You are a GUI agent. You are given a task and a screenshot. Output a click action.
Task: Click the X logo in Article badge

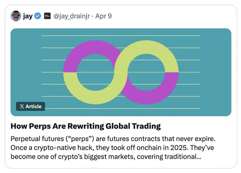click(x=22, y=106)
